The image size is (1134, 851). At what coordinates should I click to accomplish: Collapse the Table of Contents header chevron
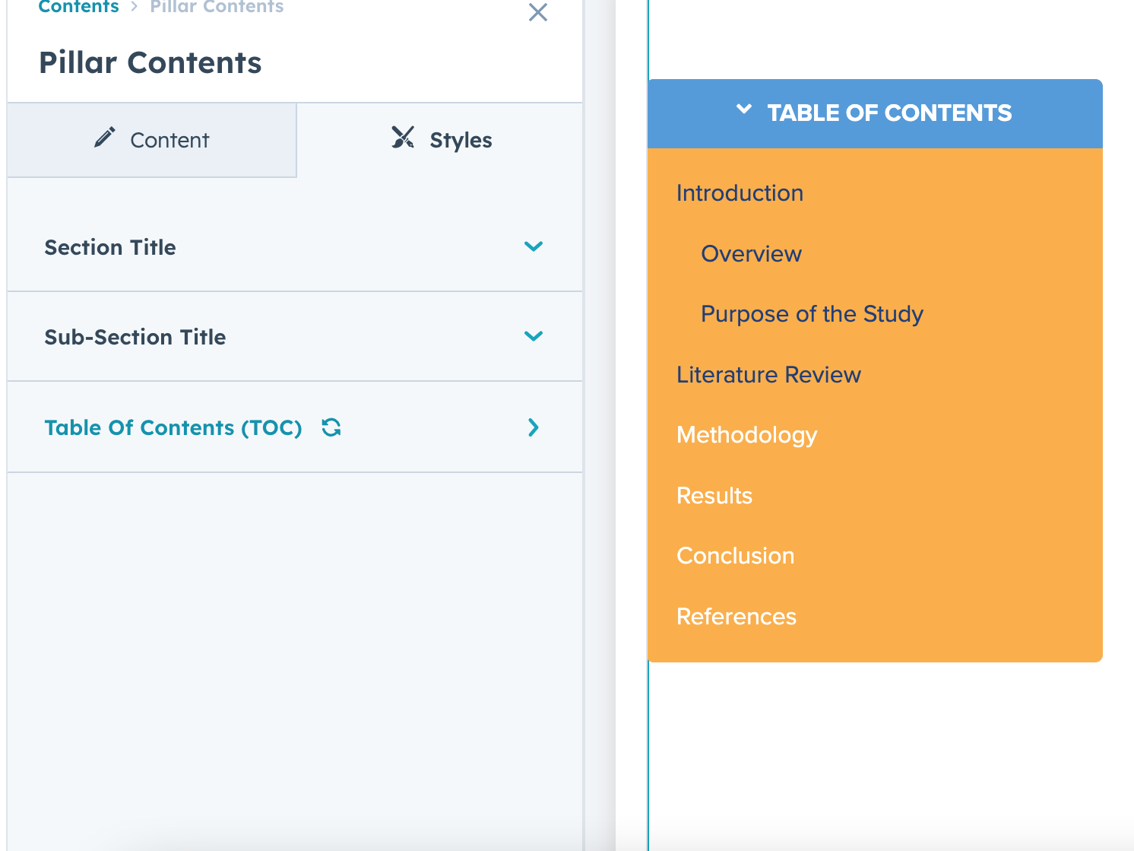(744, 110)
